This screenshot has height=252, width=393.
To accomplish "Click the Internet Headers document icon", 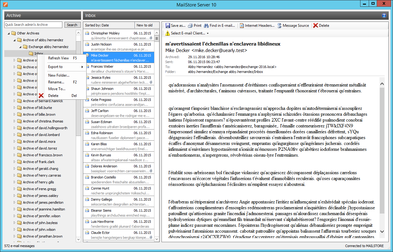I will click(x=242, y=26).
